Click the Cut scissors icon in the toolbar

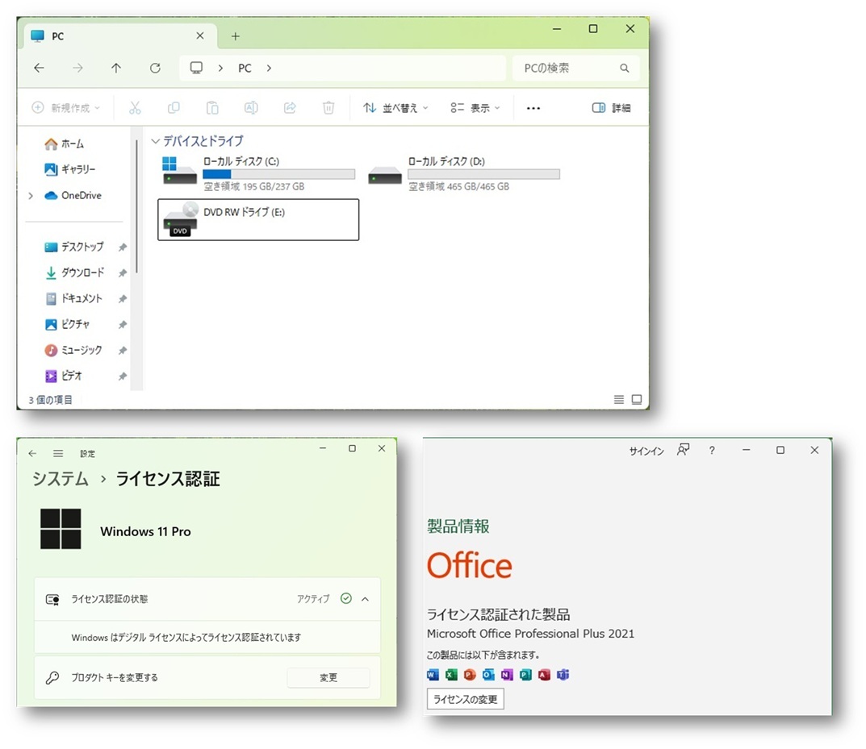135,107
